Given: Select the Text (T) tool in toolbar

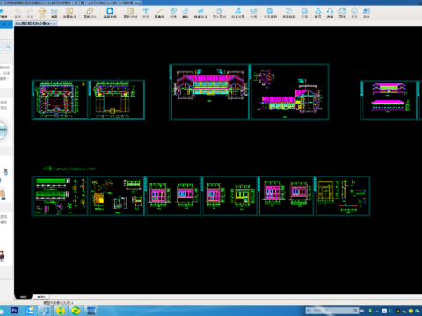Looking at the screenshot, I should pos(146,13).
